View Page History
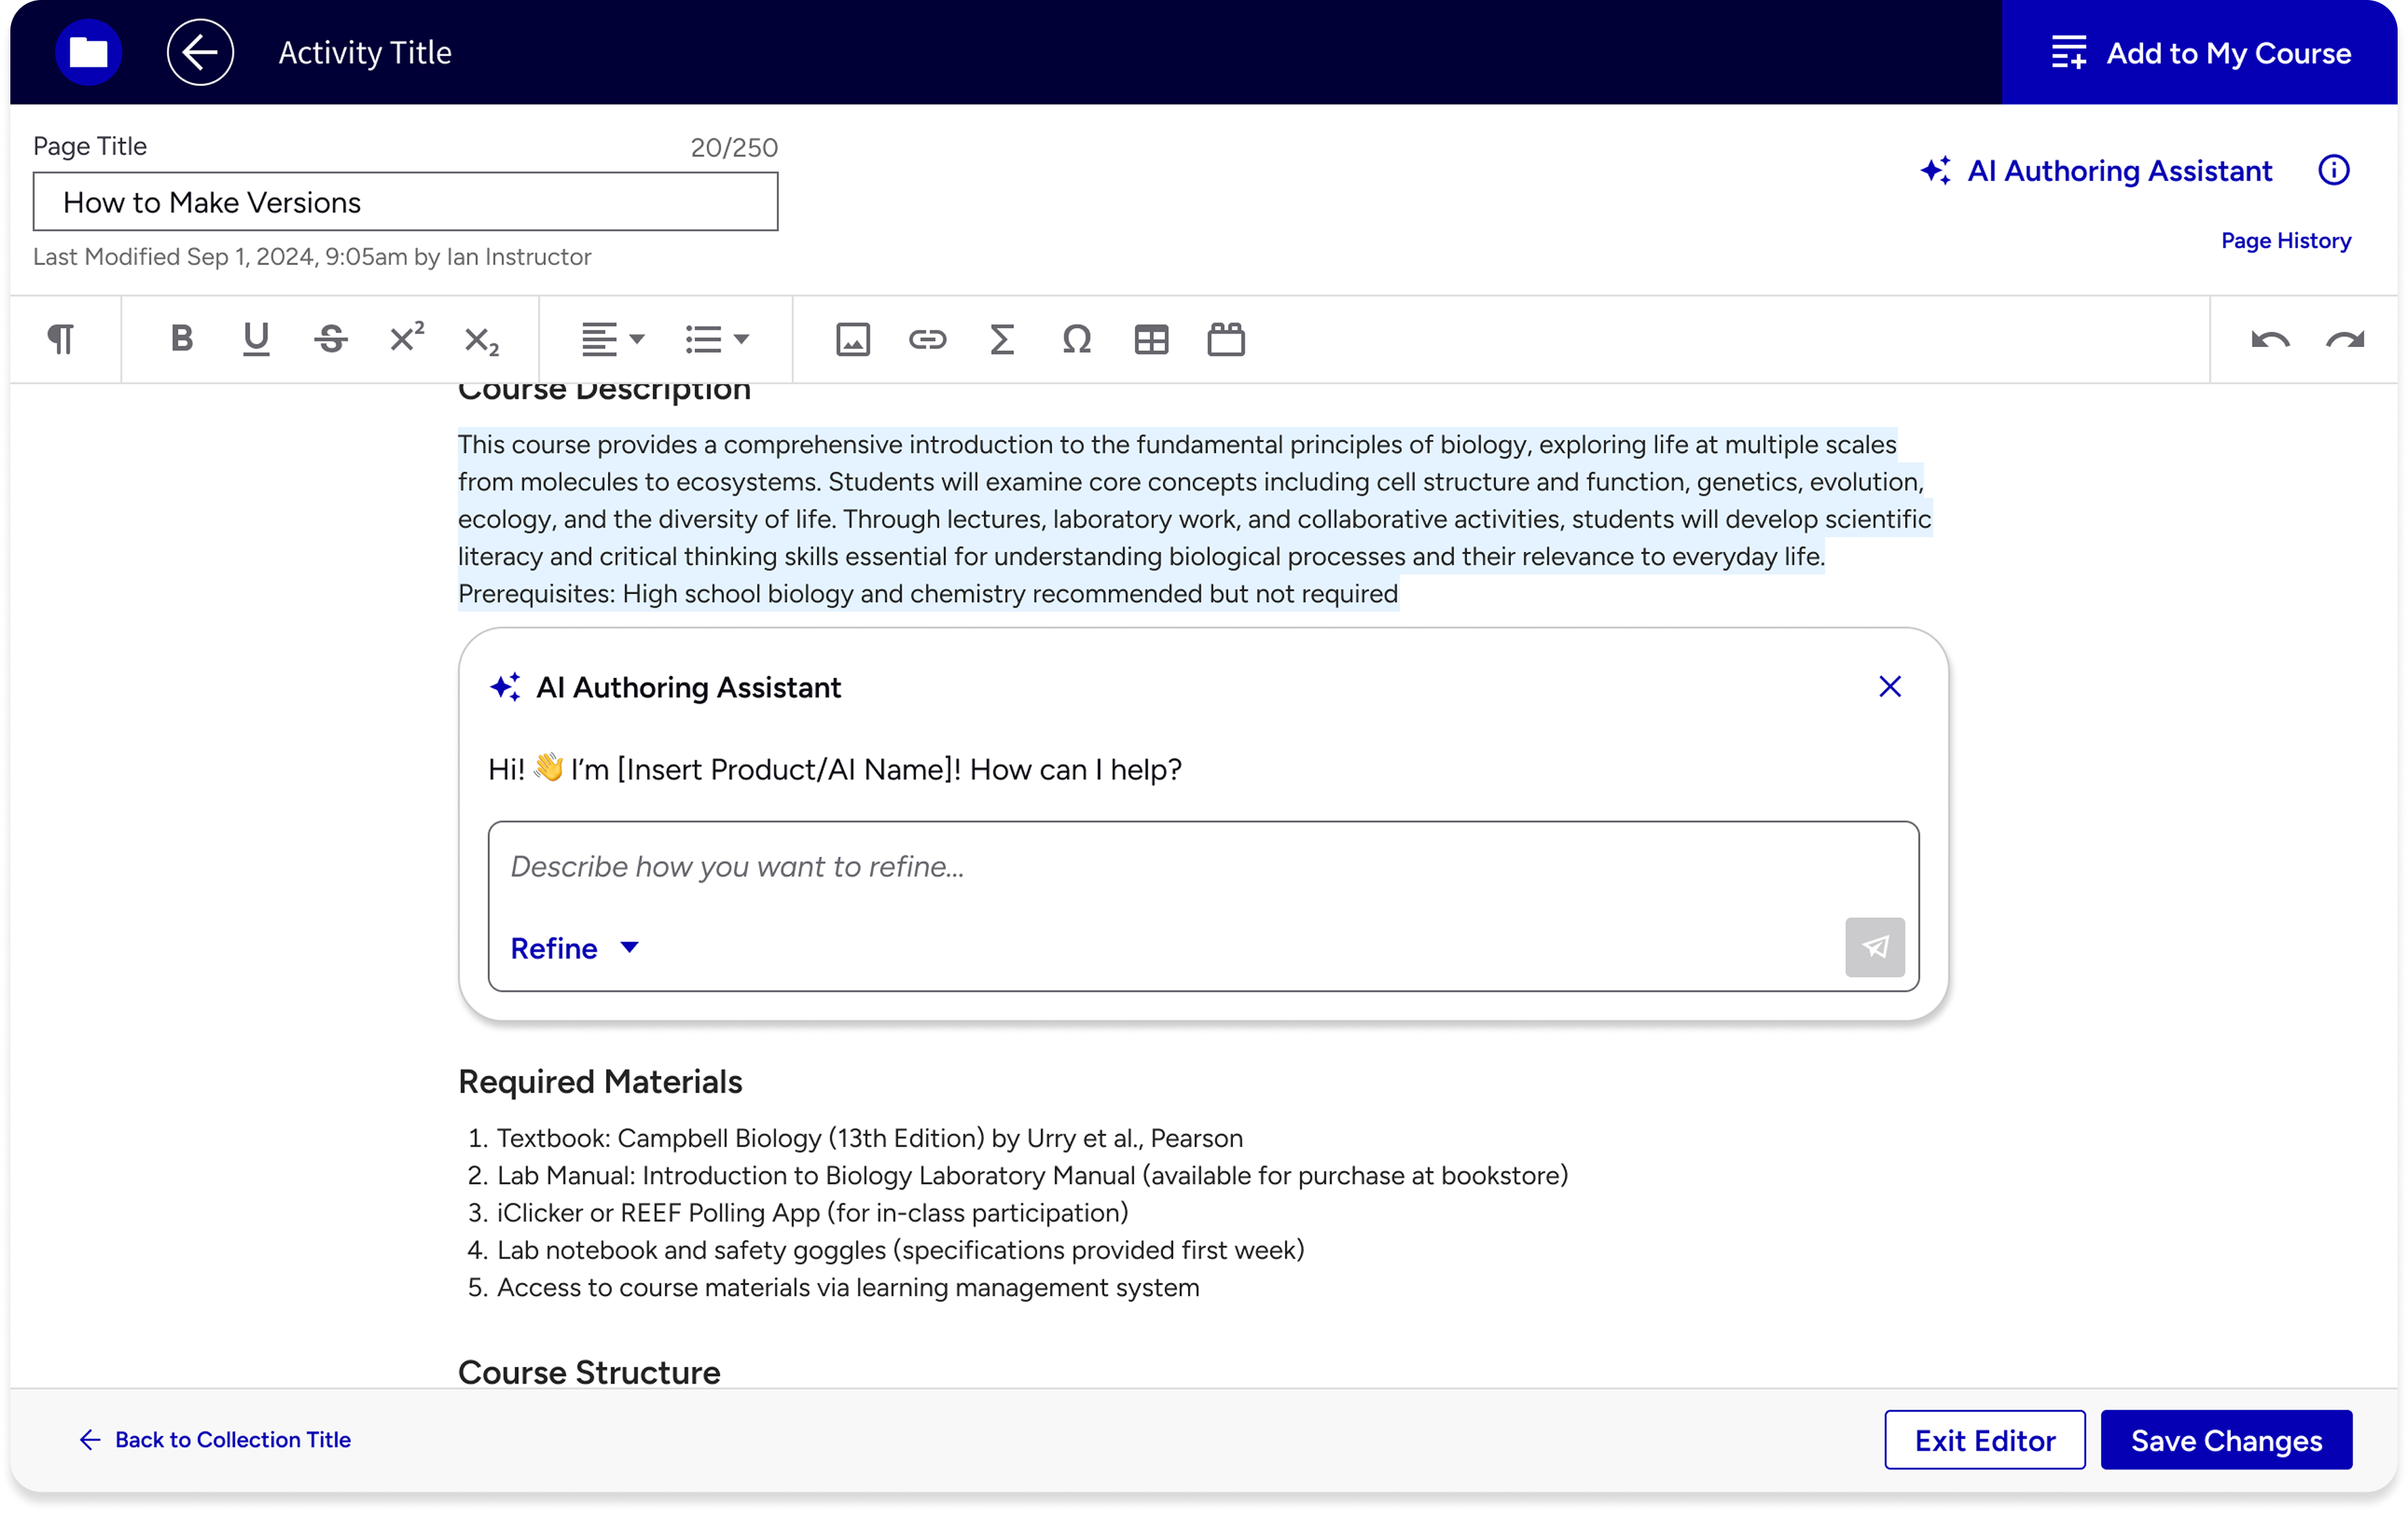The image size is (2408, 1513). pos(2286,240)
